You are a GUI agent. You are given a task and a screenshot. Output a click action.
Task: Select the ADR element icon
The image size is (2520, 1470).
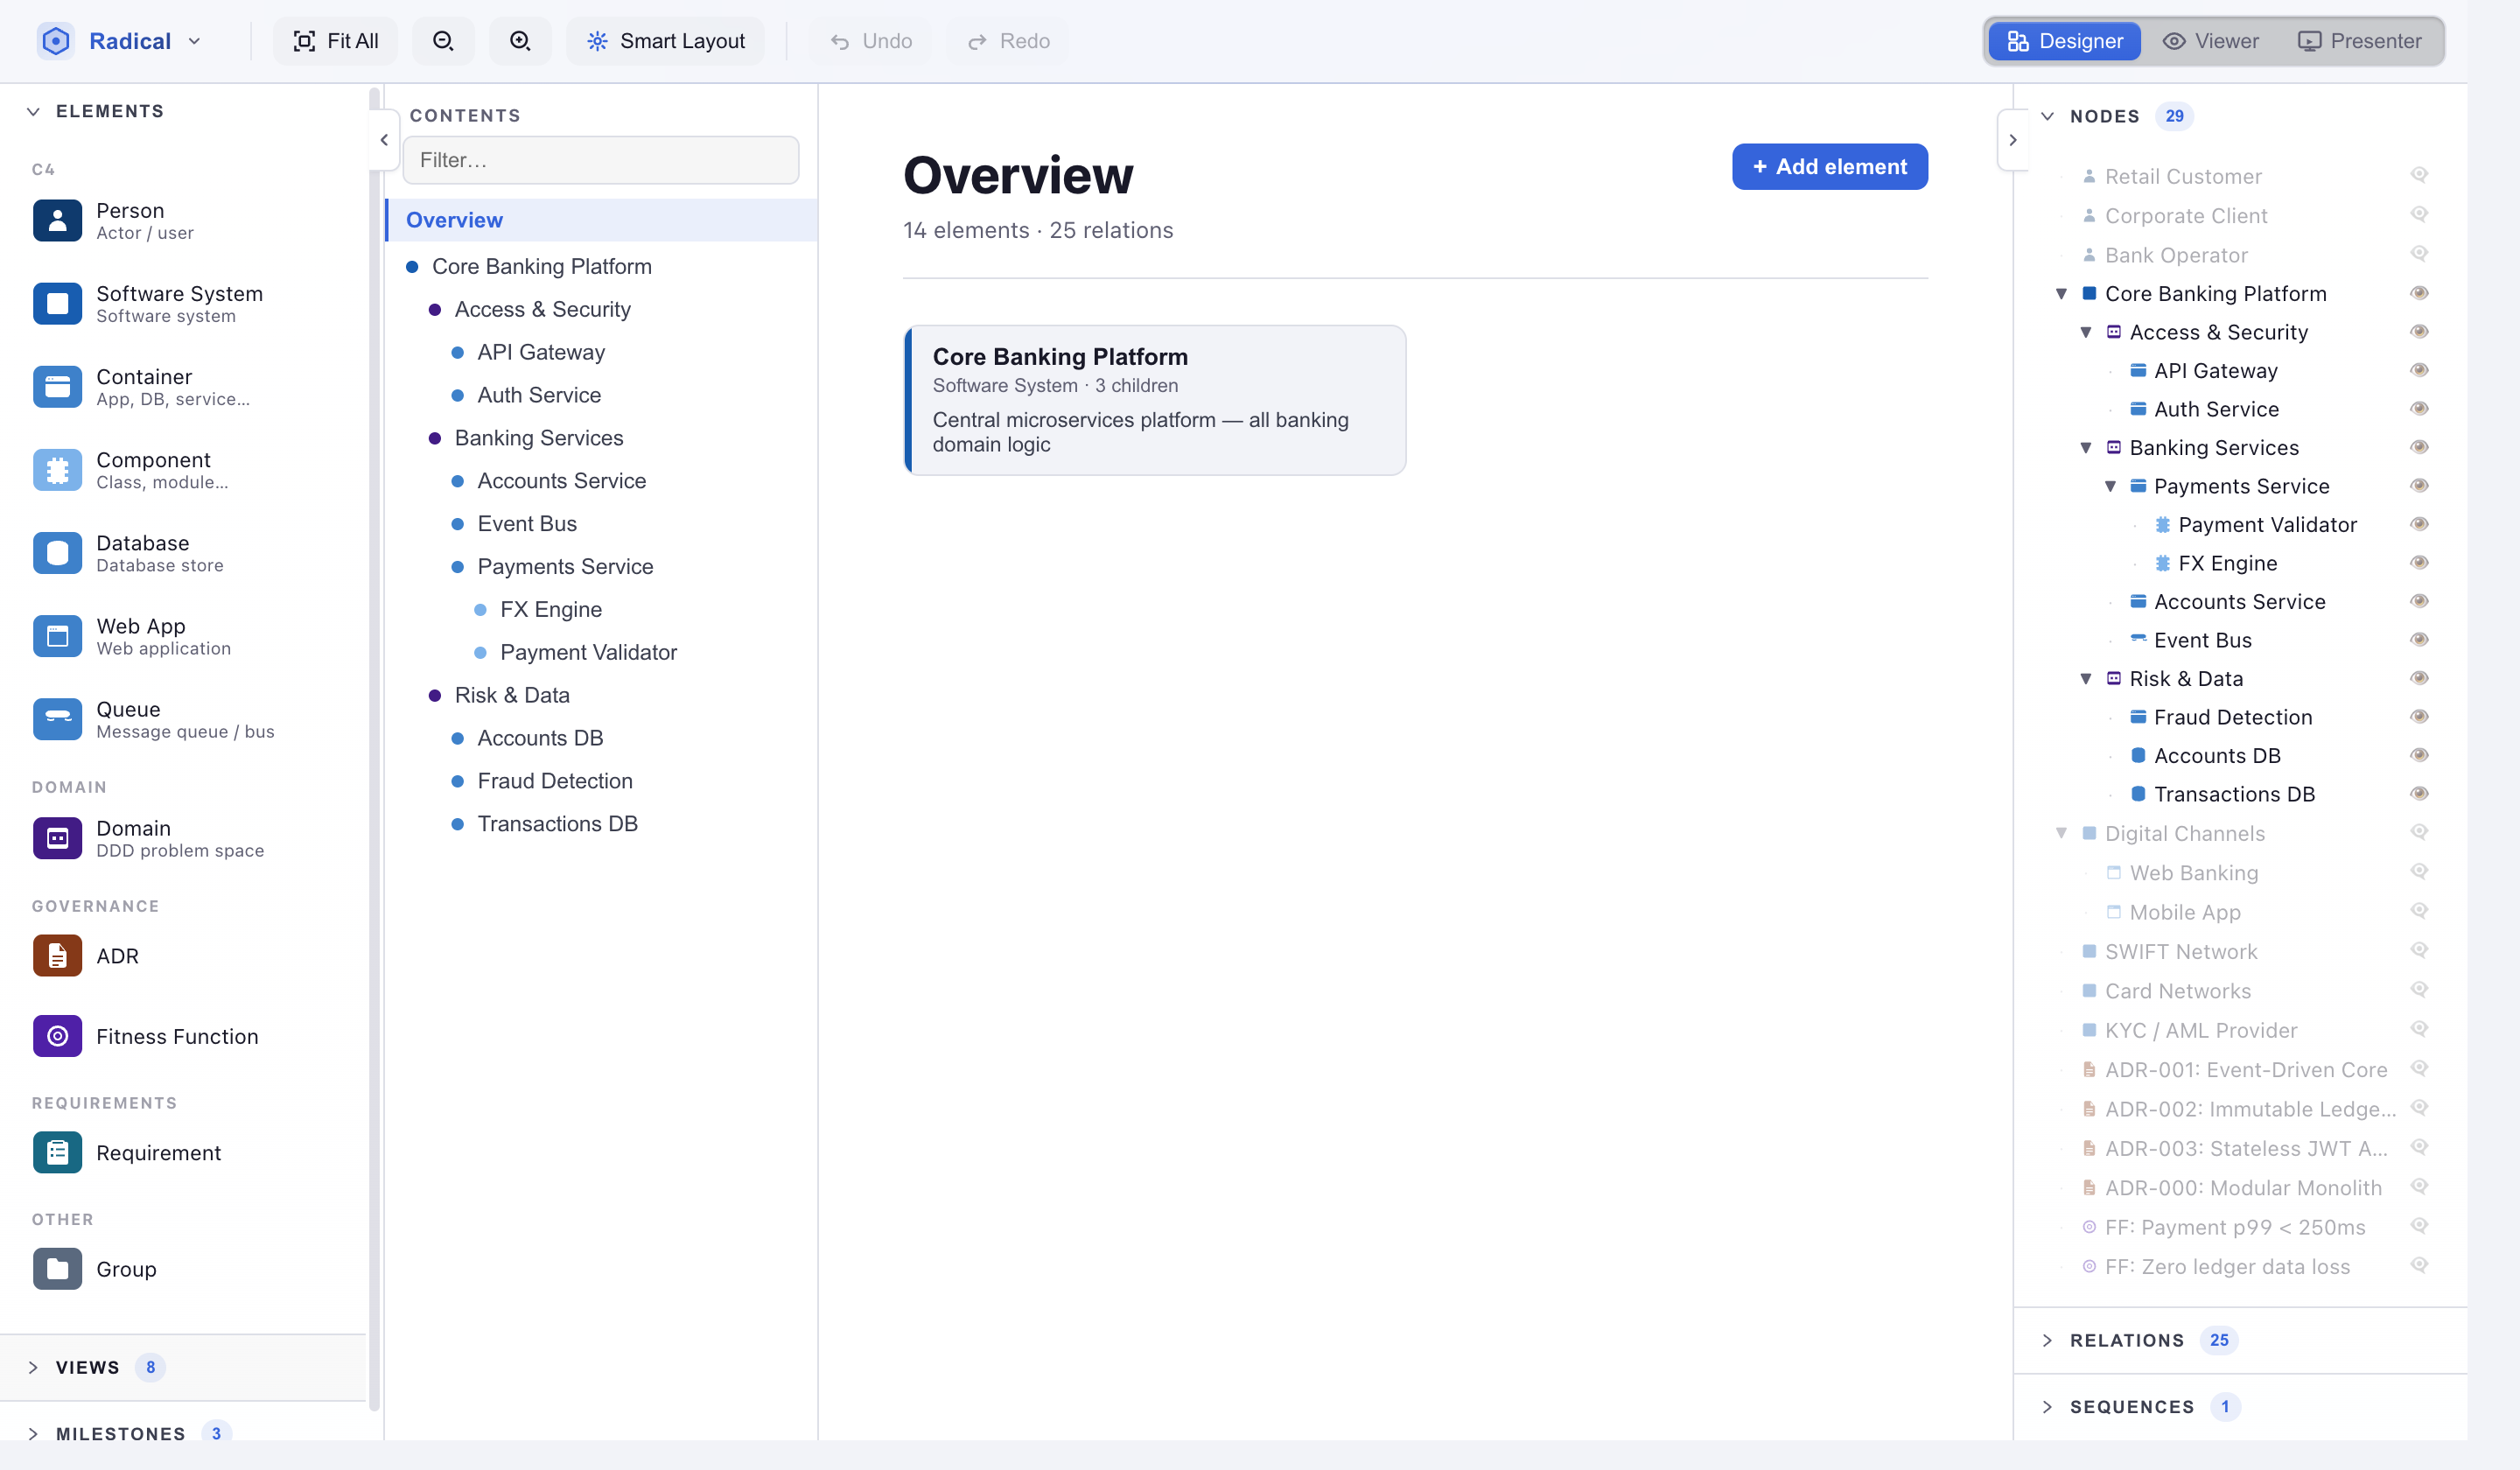(x=57, y=956)
